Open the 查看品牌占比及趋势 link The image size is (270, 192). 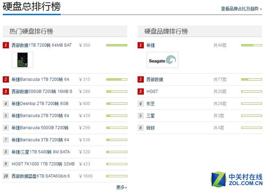[241, 9]
